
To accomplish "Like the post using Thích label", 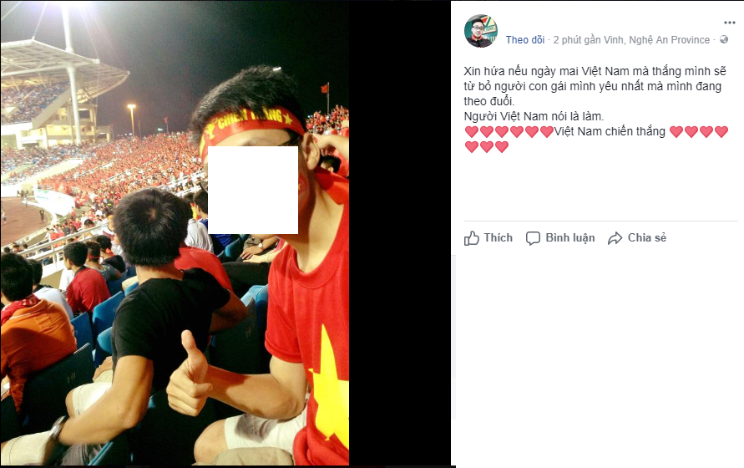I will tap(499, 237).
